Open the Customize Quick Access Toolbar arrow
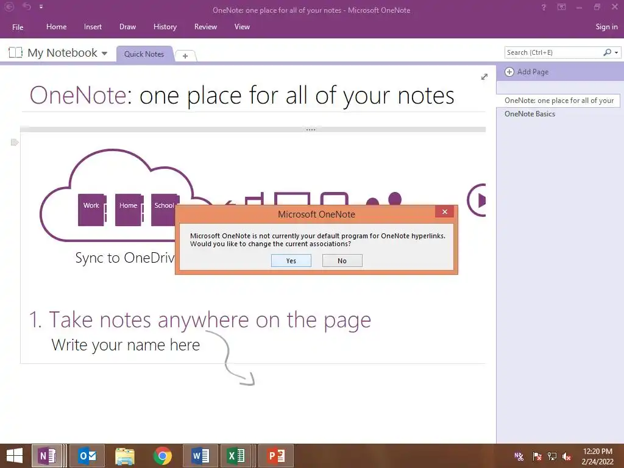Viewport: 624px width, 468px height. (41, 7)
